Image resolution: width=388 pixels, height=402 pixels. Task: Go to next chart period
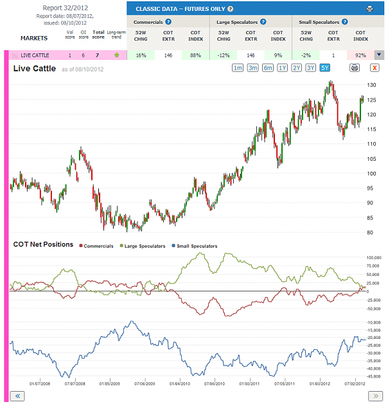pos(375,396)
